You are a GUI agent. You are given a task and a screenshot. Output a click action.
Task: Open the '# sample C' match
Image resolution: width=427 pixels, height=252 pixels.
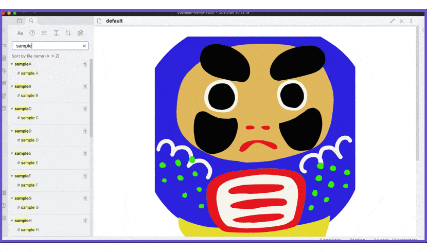point(28,118)
